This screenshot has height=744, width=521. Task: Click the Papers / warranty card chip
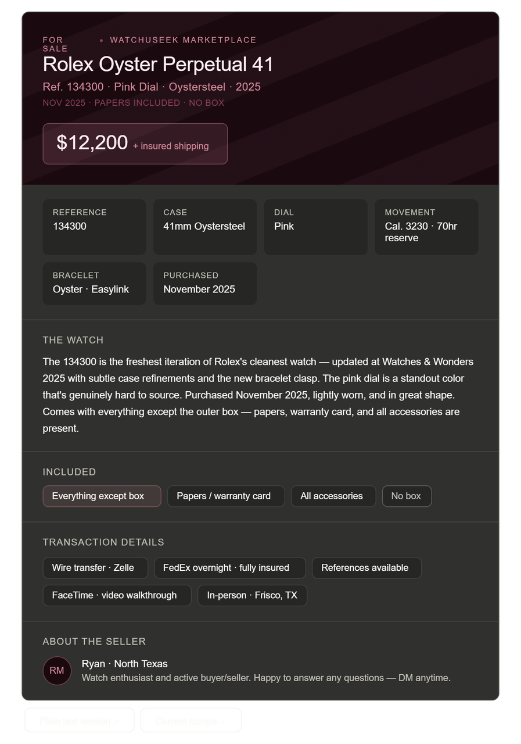226,496
